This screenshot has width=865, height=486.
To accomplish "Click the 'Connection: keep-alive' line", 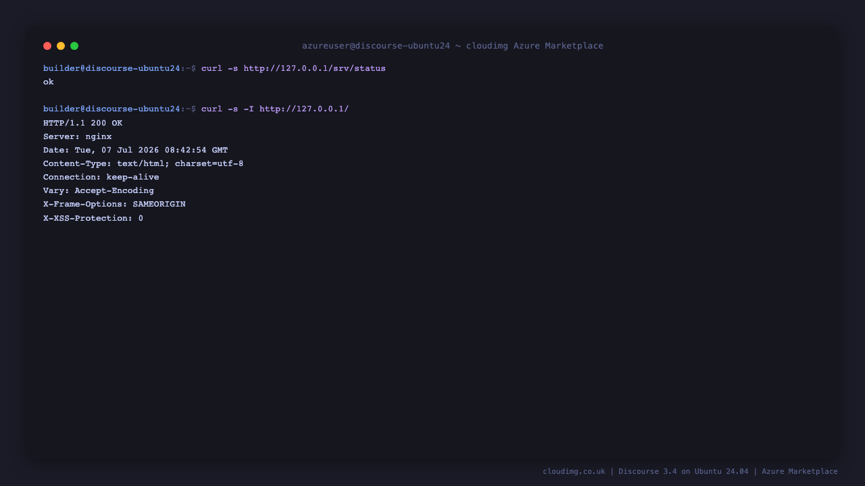I will pyautogui.click(x=101, y=178).
